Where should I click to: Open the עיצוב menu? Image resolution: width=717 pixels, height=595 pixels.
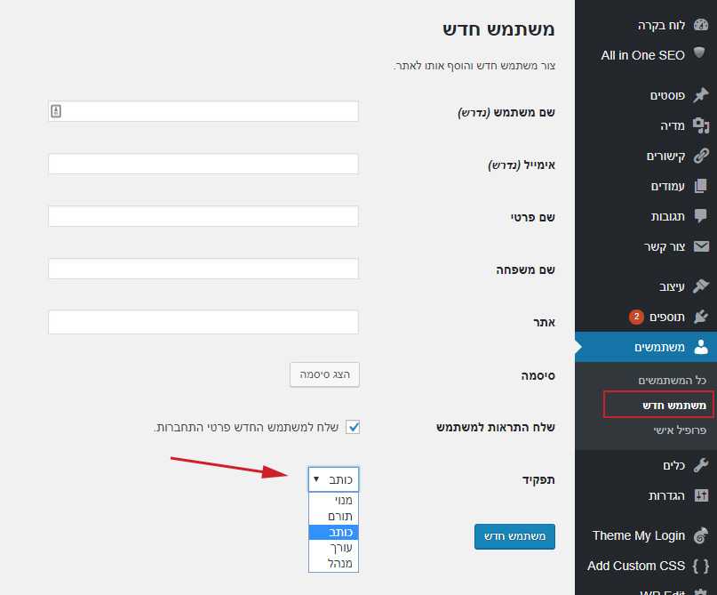tap(646, 286)
